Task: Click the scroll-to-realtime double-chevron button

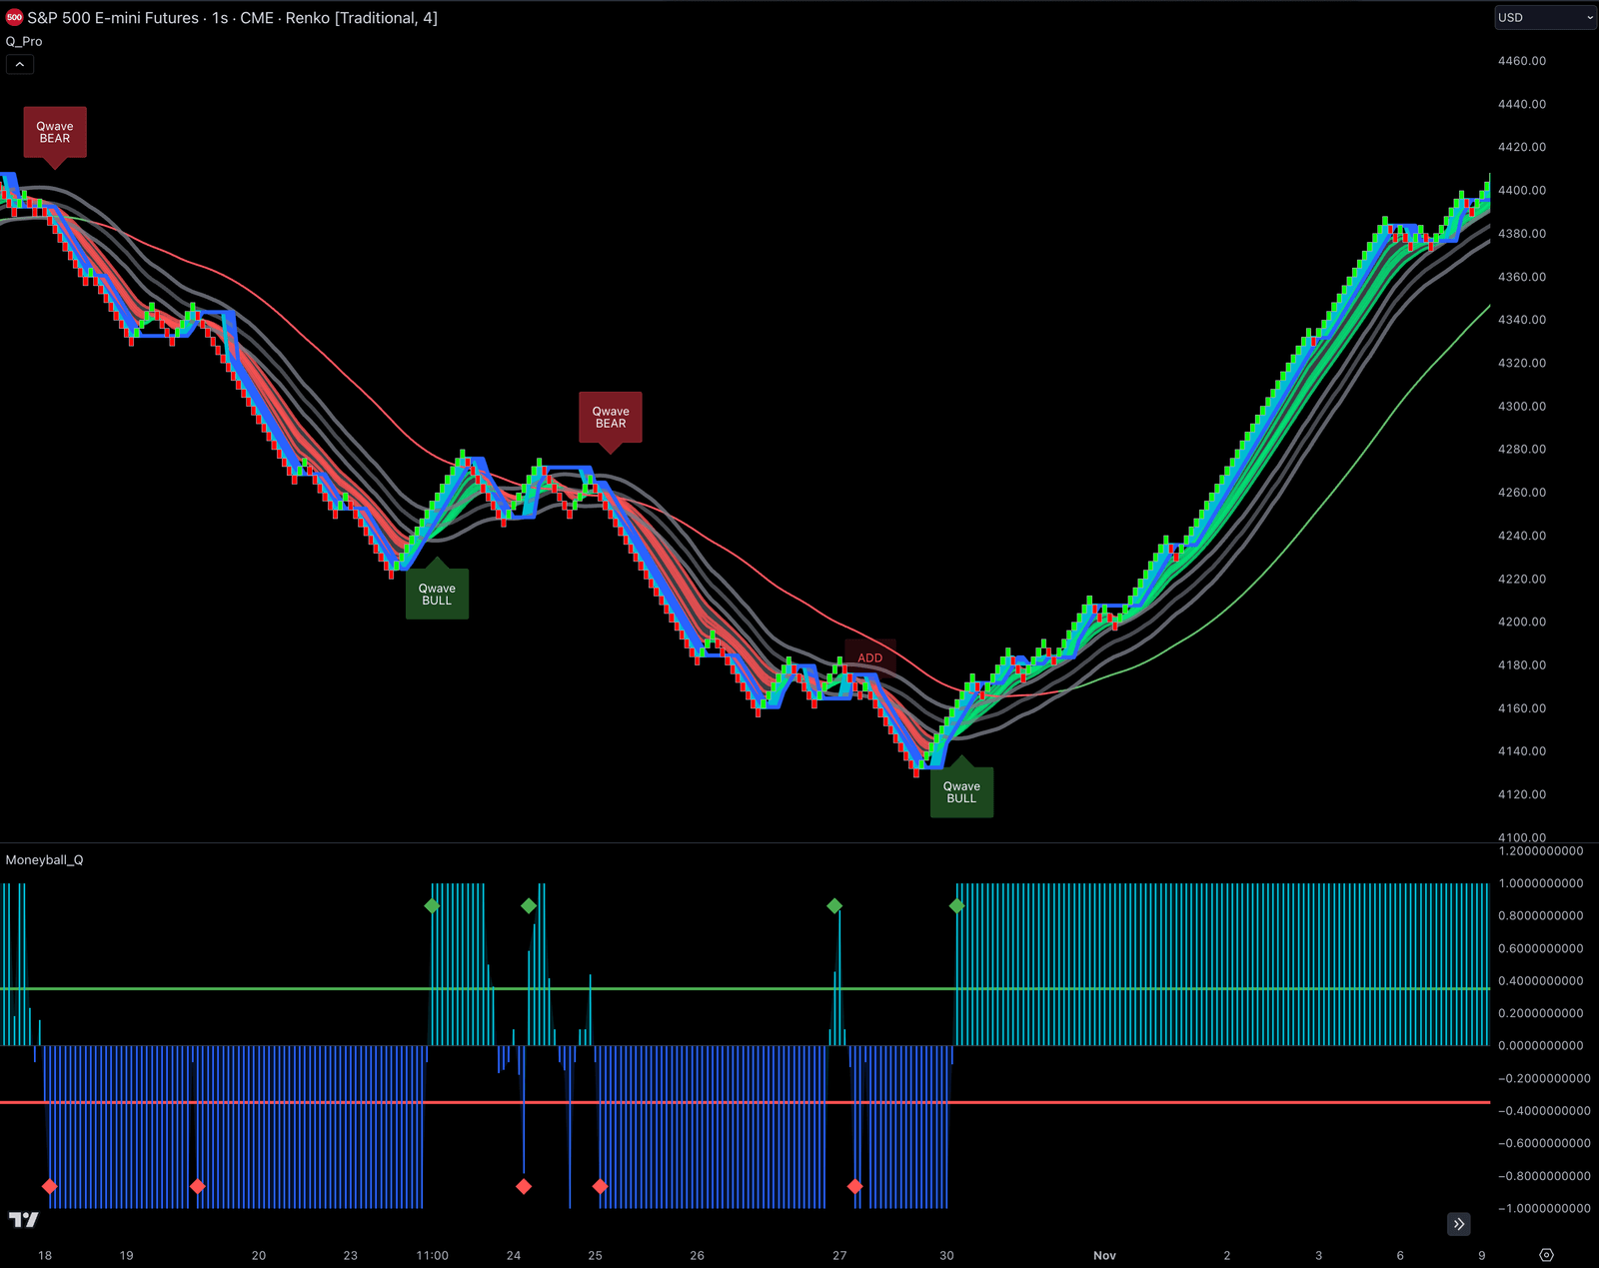Action: coord(1458,1224)
